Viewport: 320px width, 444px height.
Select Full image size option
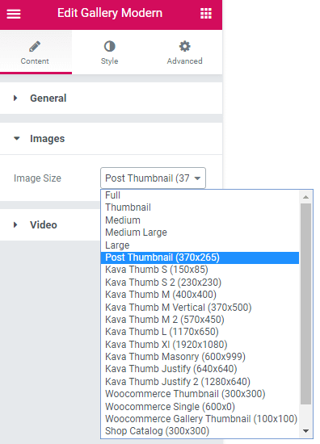[x=200, y=195]
